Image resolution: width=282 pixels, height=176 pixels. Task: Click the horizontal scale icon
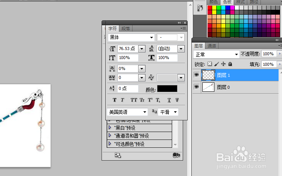(x=151, y=58)
